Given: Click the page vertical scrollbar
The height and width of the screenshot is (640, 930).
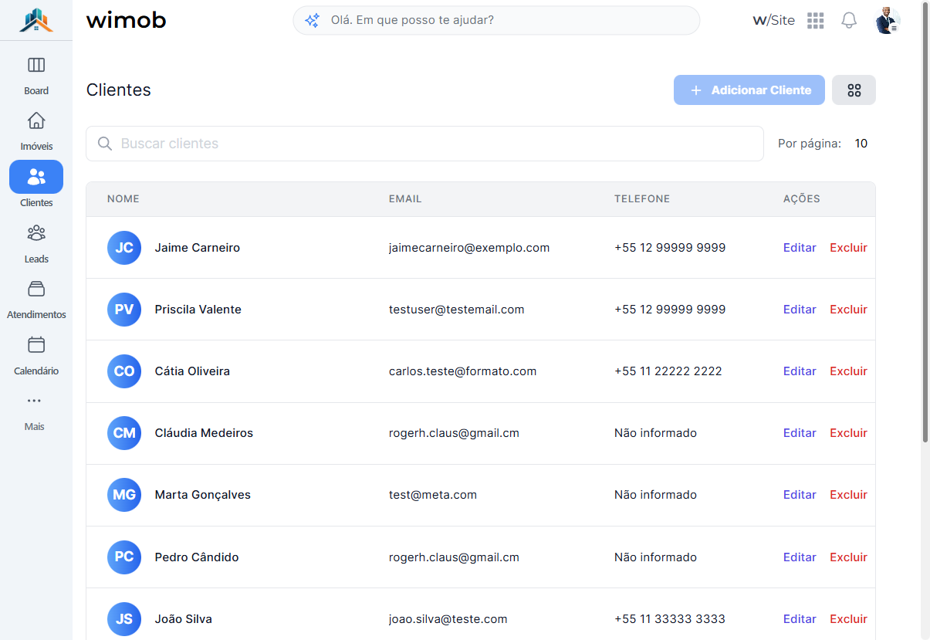Looking at the screenshot, I should pyautogui.click(x=925, y=224).
